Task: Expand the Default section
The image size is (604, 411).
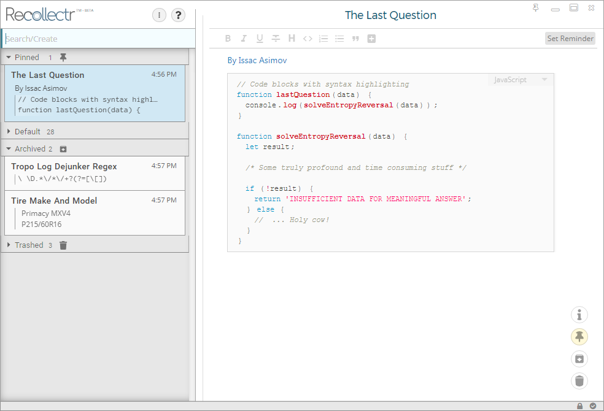Action: 9,132
